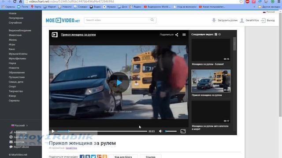Click the Код для блога button
The image size is (282, 158).
click(123, 156)
